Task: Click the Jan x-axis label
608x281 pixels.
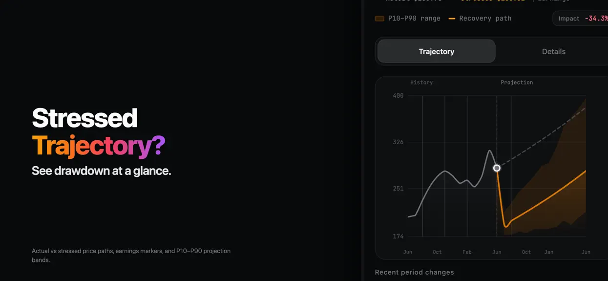Action: 549,252
